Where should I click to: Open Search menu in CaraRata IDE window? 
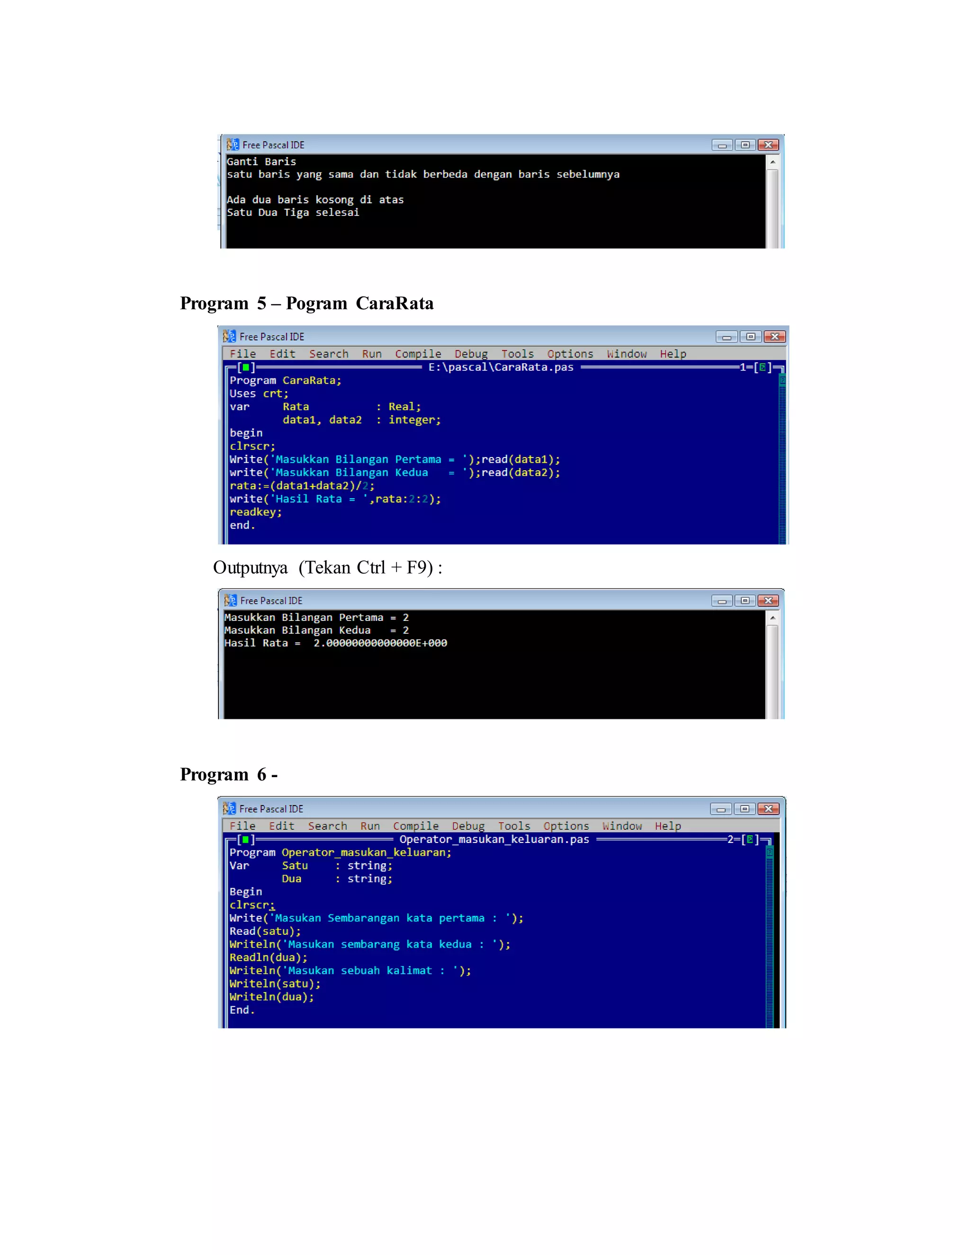tap(329, 354)
